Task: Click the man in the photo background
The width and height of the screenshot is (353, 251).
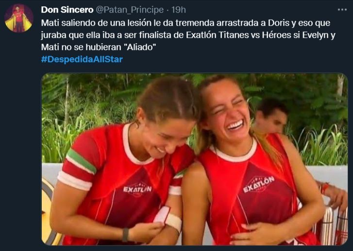Action: (272, 116)
